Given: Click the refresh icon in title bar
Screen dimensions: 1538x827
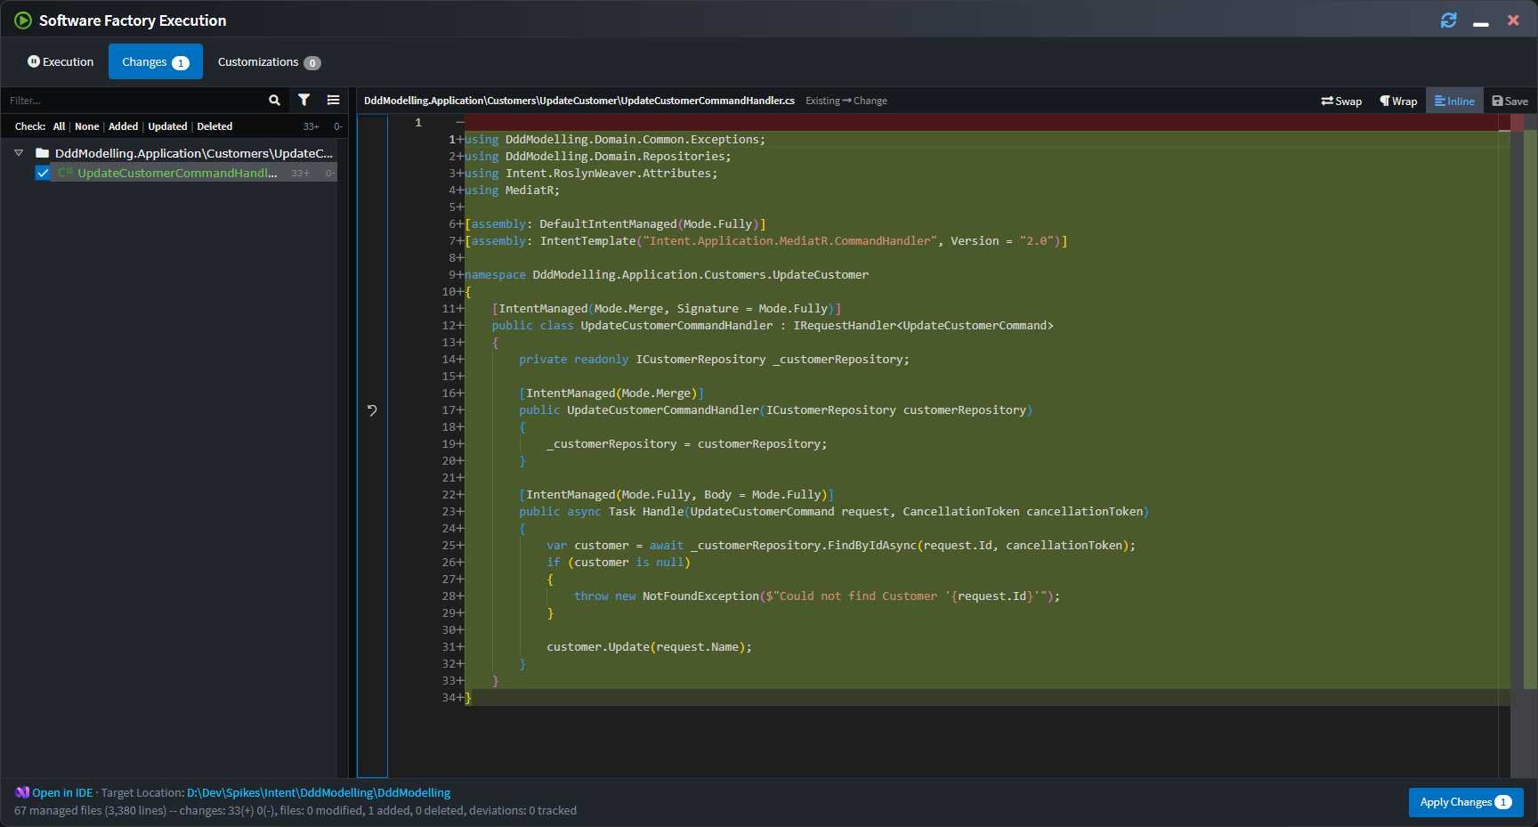Looking at the screenshot, I should 1449,20.
